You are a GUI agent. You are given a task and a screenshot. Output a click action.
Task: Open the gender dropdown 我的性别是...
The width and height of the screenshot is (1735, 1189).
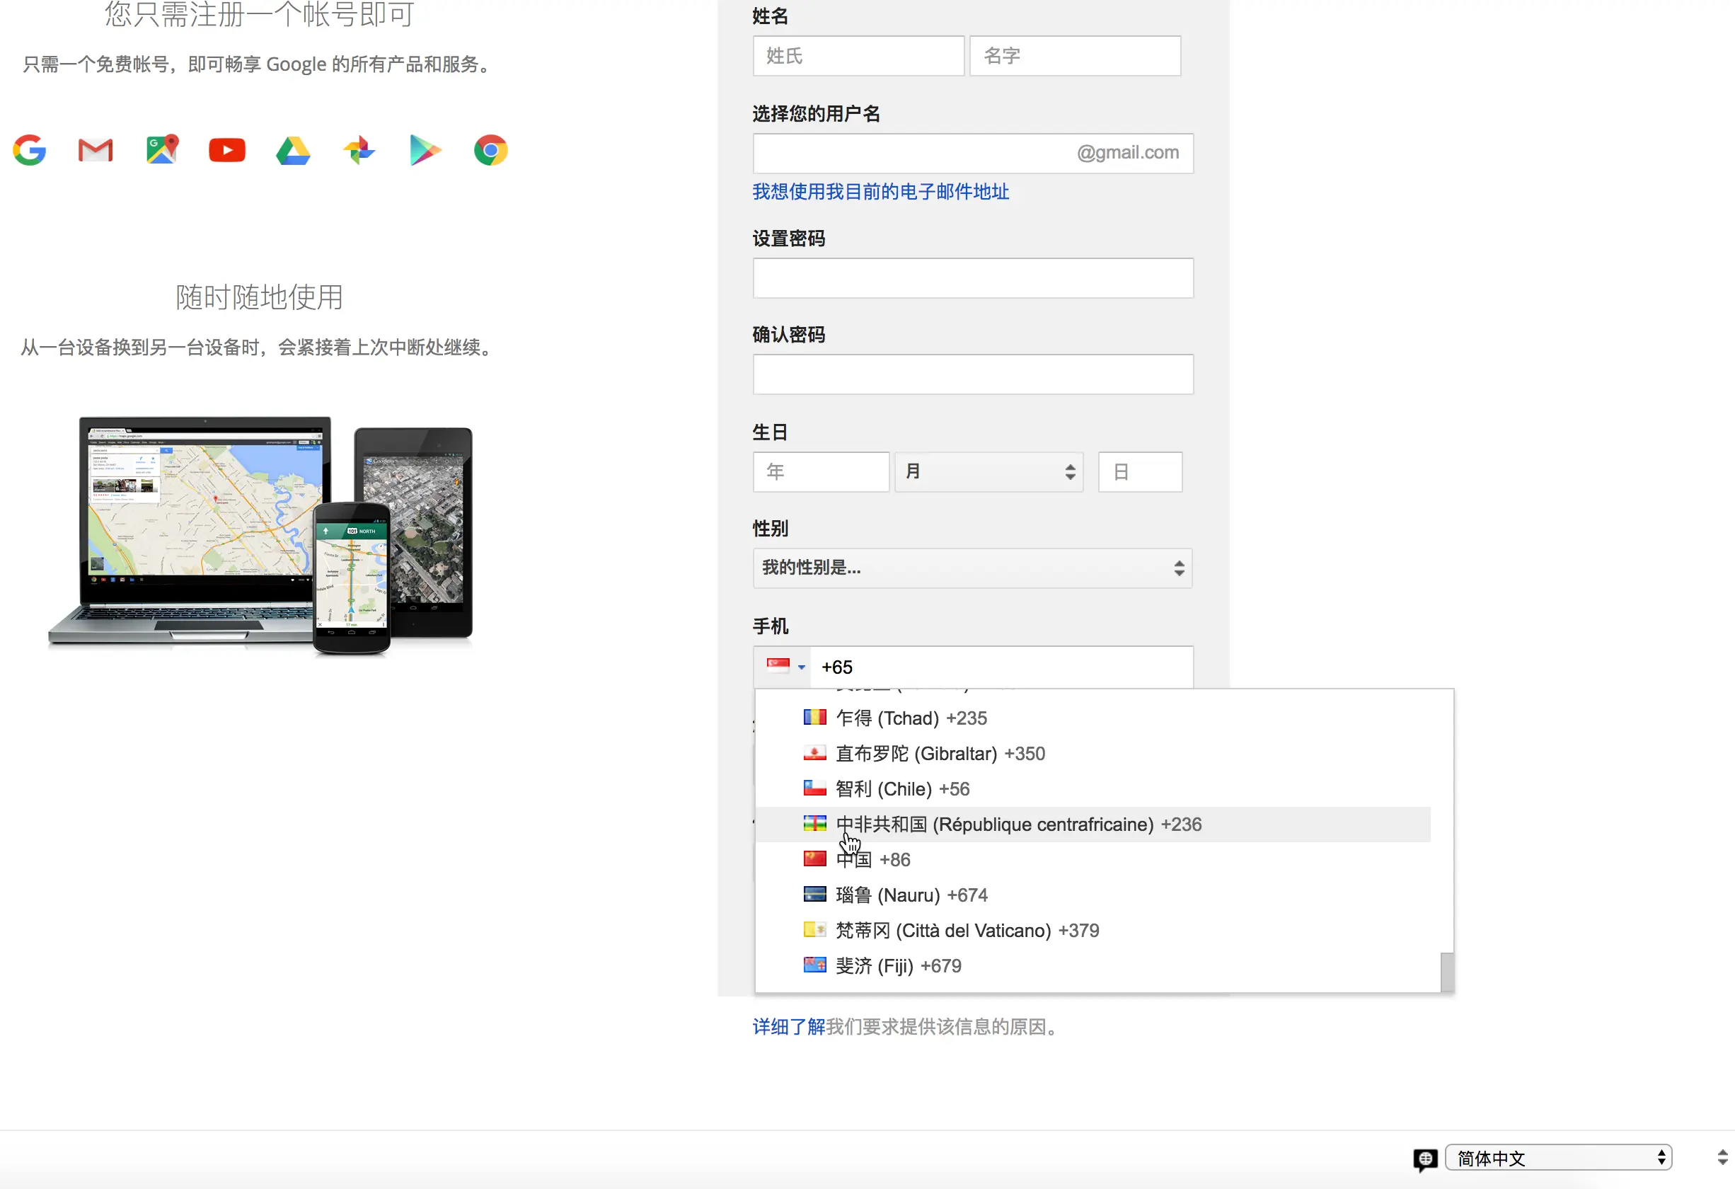click(972, 568)
